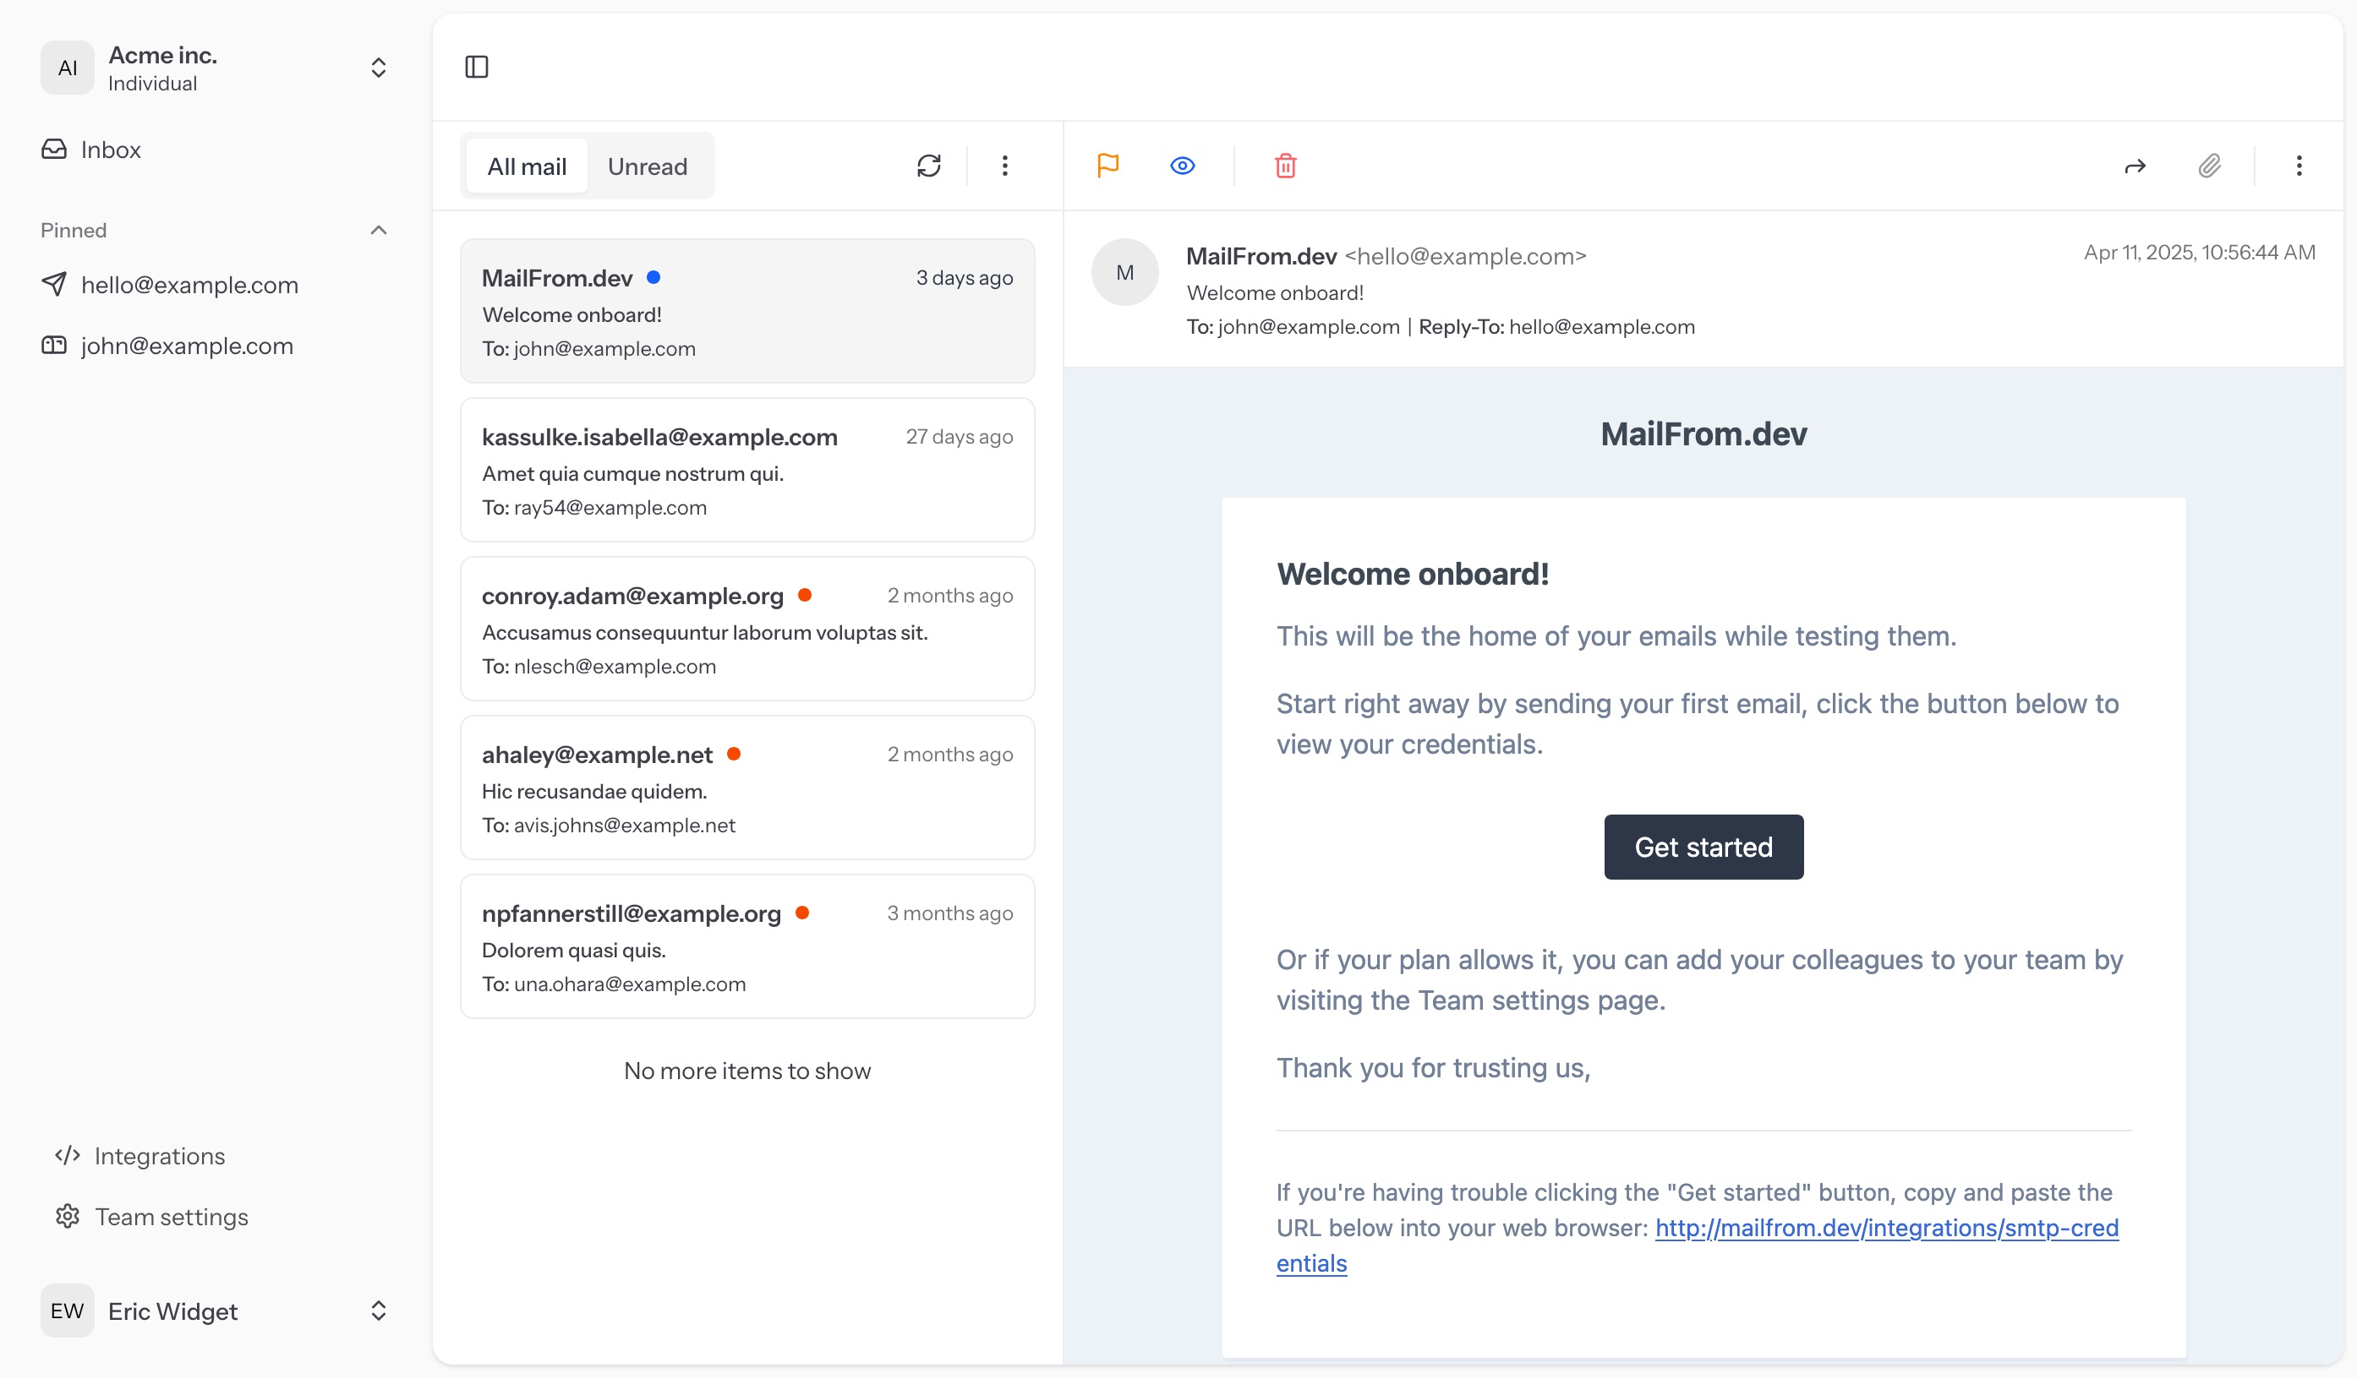Image resolution: width=2357 pixels, height=1379 pixels.
Task: Select pinned hello@example.com mailbox
Action: tap(189, 284)
